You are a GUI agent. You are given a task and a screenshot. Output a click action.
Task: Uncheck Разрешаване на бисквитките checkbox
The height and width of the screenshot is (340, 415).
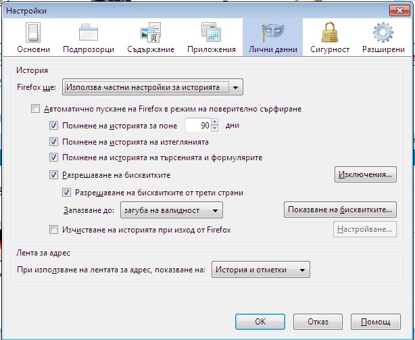53,175
